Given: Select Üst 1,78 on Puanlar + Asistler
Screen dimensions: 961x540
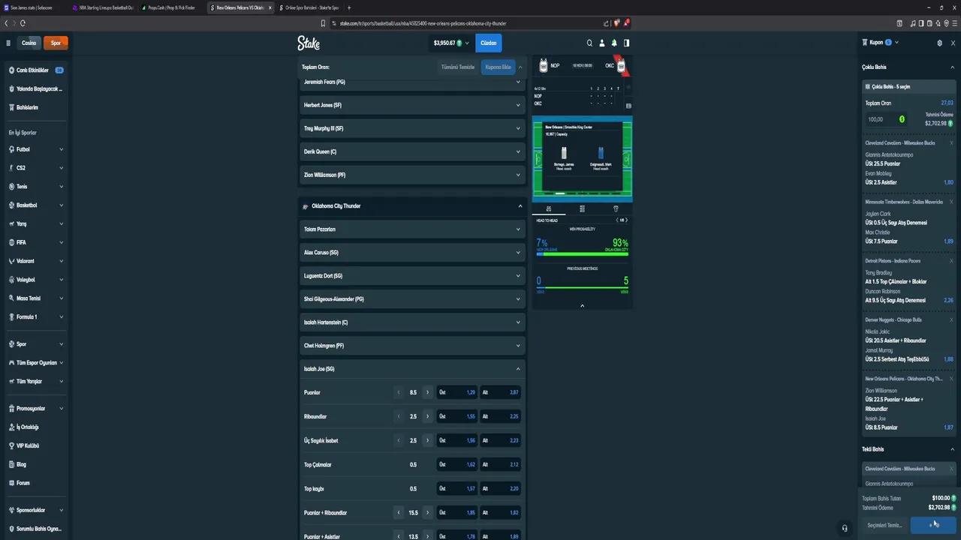Looking at the screenshot, I should click(457, 536).
